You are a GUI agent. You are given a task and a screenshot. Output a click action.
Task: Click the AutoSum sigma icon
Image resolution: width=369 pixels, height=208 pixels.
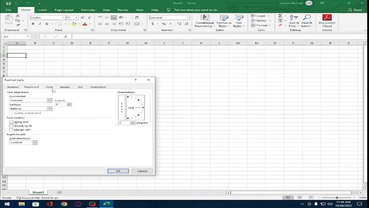tap(280, 16)
